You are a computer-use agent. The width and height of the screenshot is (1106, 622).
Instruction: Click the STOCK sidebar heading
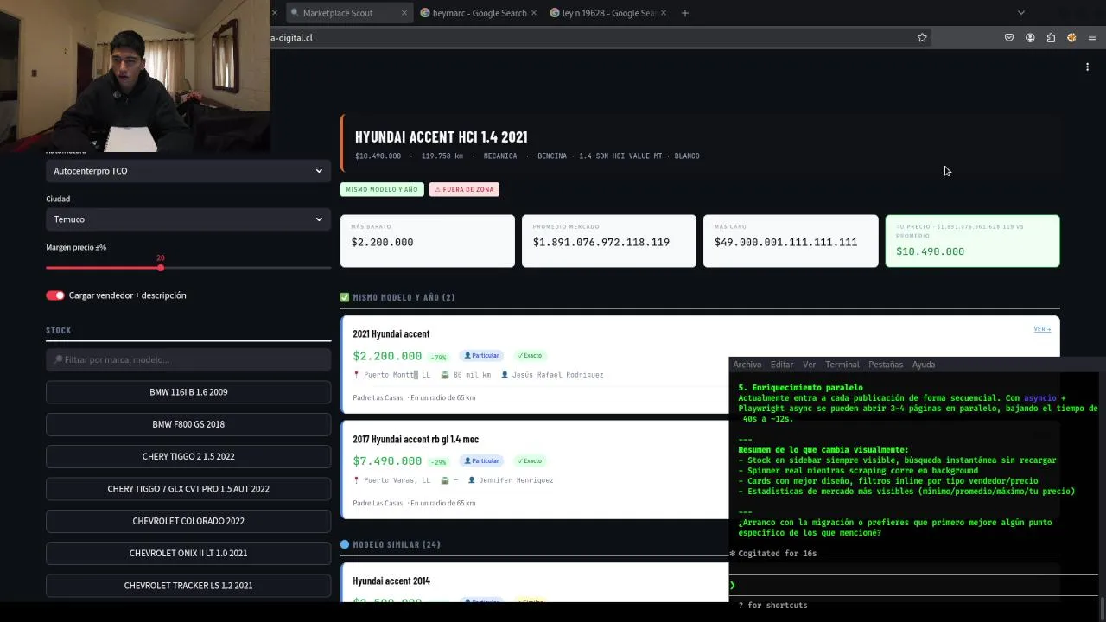(x=59, y=330)
